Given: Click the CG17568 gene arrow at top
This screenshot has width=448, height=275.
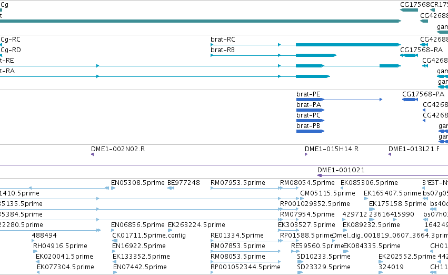Looking at the screenshot, I should click(x=409, y=10).
